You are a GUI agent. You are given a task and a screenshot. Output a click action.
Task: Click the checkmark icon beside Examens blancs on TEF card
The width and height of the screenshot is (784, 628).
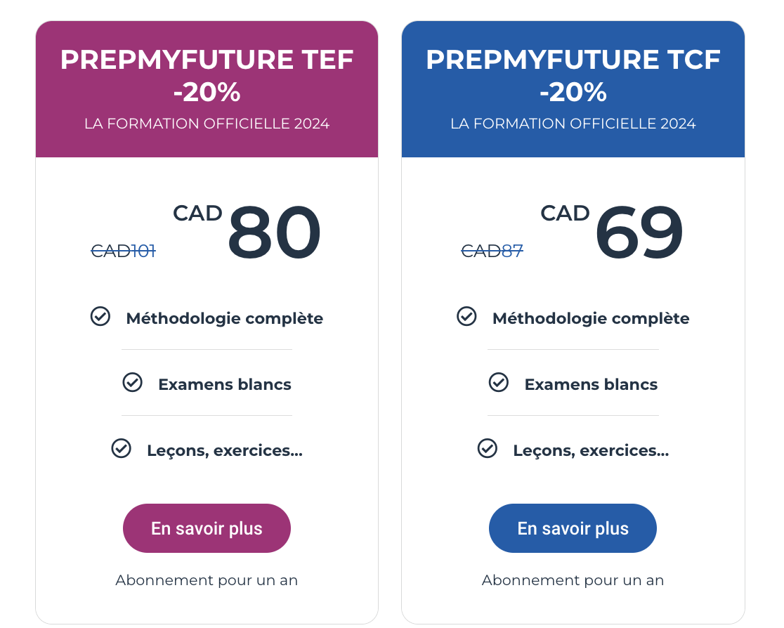click(133, 383)
